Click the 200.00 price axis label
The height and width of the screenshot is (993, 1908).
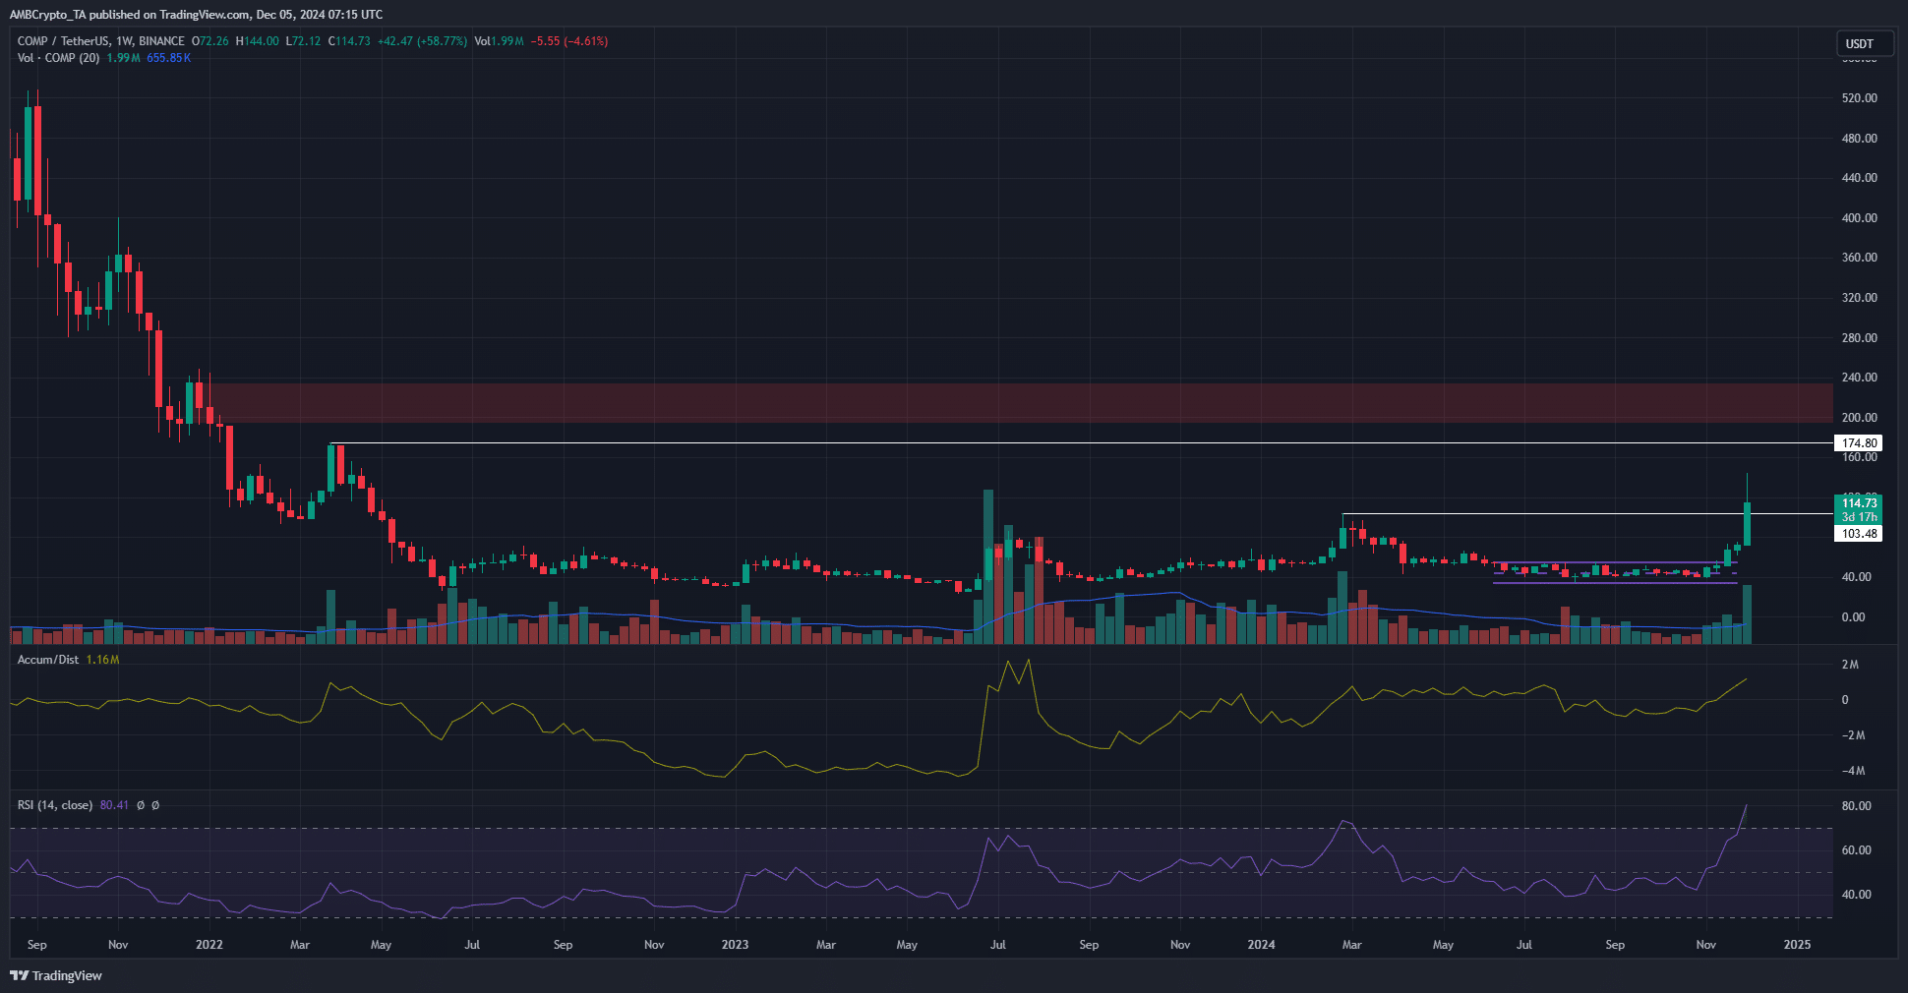click(1859, 418)
